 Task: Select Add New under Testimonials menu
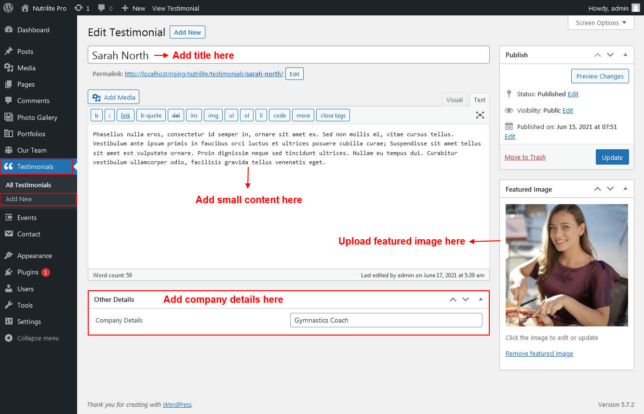pos(19,199)
